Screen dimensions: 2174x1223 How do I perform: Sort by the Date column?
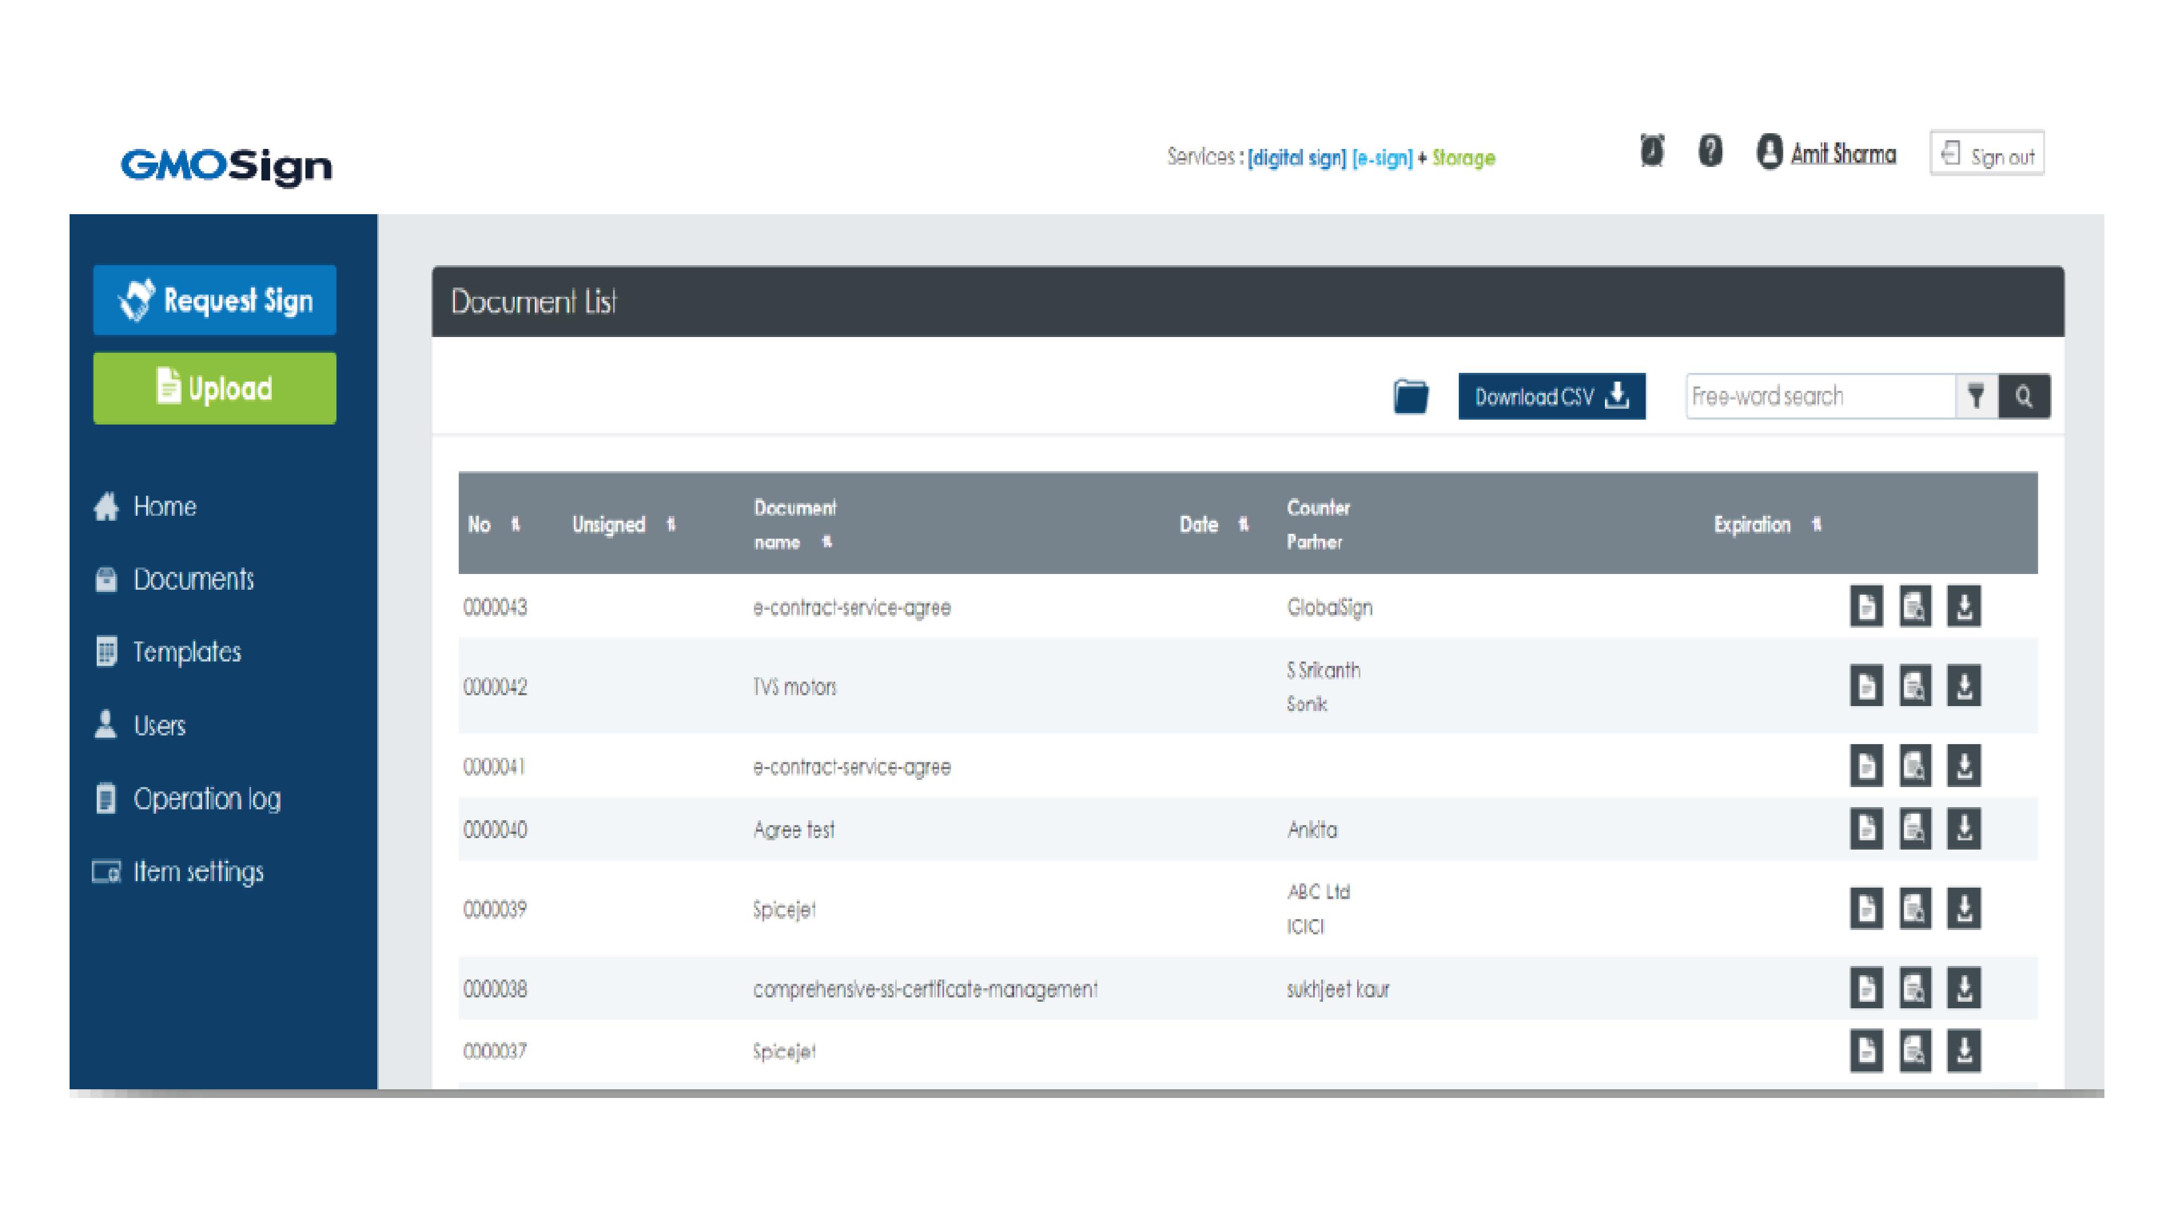[1243, 525]
